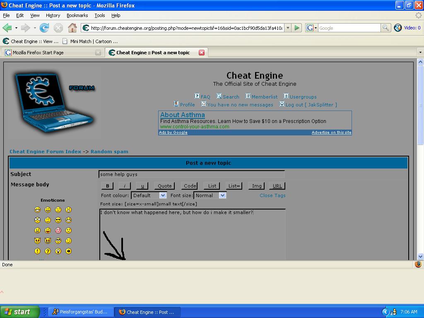This screenshot has width=424, height=318.
Task: Click the bold B formatting button
Action: [107, 186]
